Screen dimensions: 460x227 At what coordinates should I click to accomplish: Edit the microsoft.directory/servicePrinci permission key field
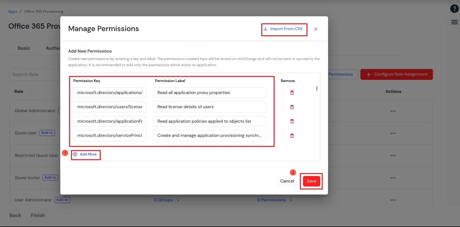(110, 135)
